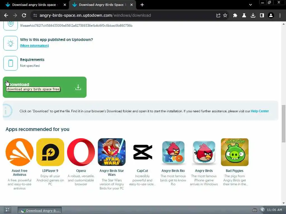The width and height of the screenshot is (286, 214).
Task: Click the 'Not specified' requirements text
Action: (30, 66)
